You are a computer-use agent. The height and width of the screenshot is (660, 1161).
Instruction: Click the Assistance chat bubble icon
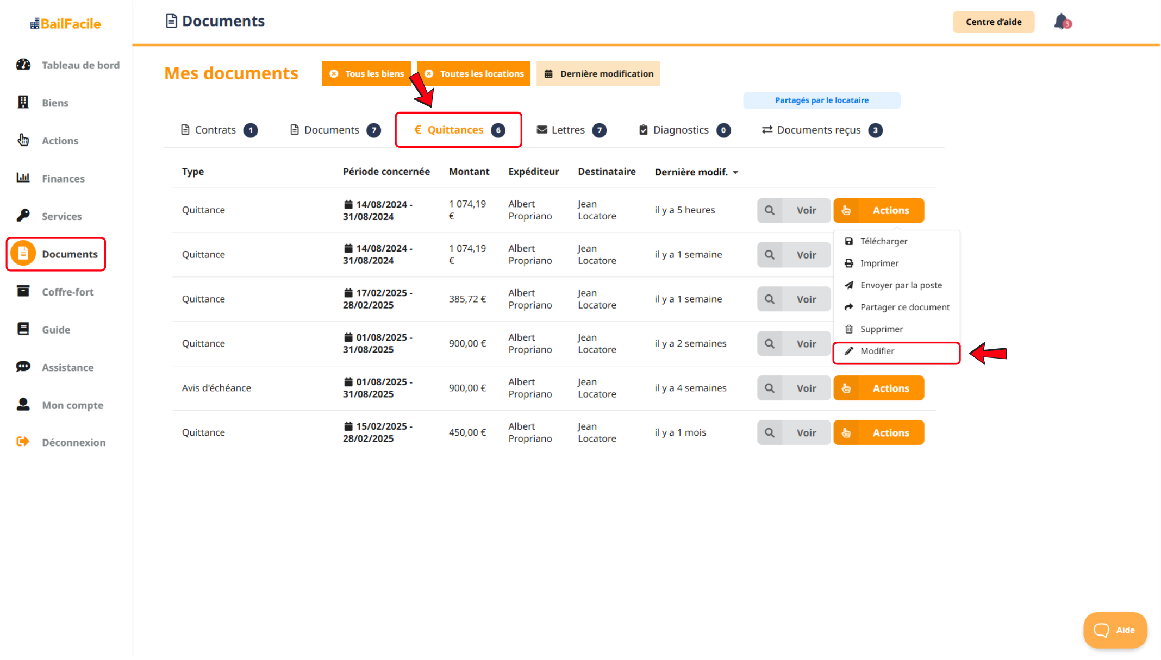pos(23,367)
